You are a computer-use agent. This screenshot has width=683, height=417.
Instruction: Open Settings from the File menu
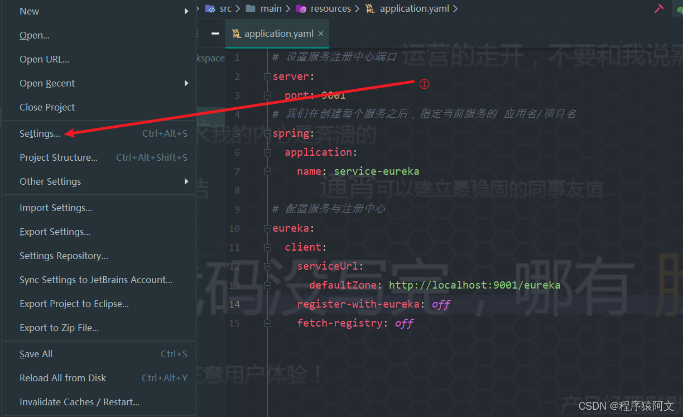coord(39,133)
